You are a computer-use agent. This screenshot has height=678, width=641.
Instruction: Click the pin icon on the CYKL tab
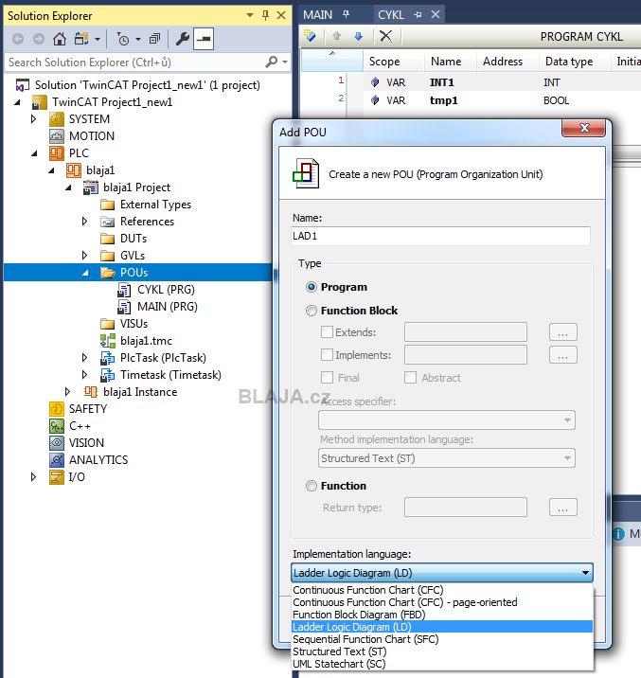click(x=418, y=15)
